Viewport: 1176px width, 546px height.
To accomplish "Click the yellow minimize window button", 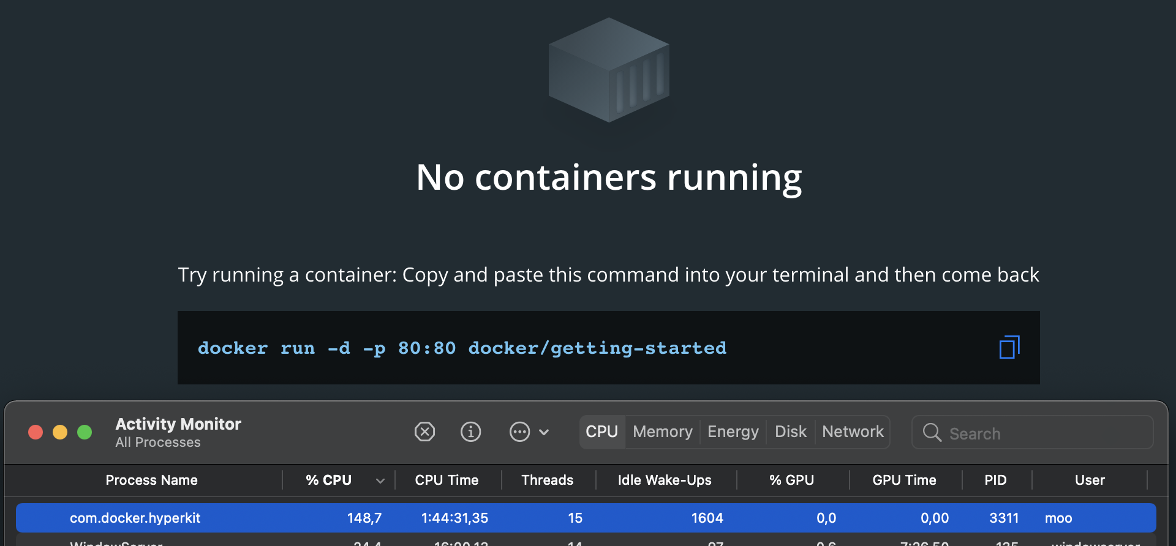I will pos(60,432).
